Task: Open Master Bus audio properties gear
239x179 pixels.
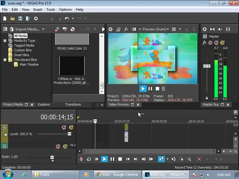Action: (205, 29)
